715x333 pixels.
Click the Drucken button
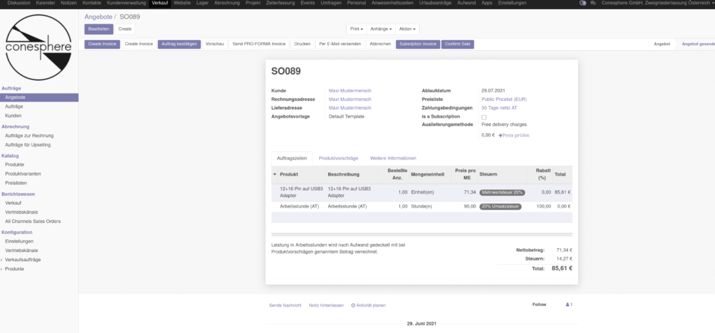(x=302, y=44)
